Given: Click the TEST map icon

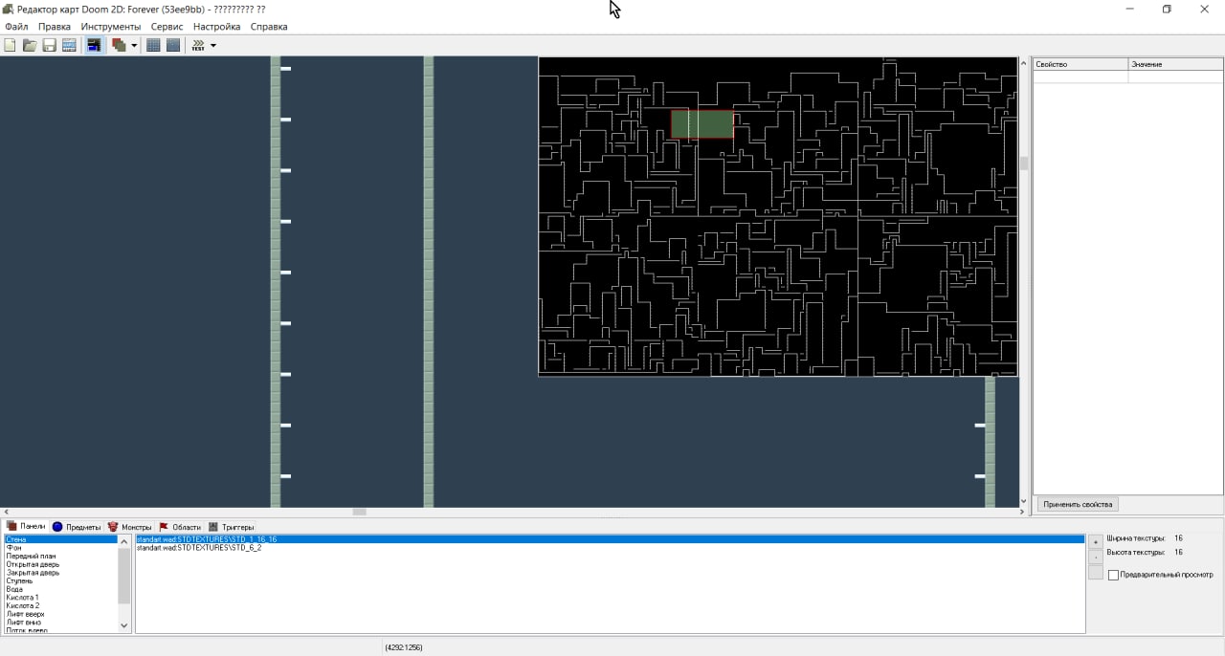Looking at the screenshot, I should (x=198, y=45).
